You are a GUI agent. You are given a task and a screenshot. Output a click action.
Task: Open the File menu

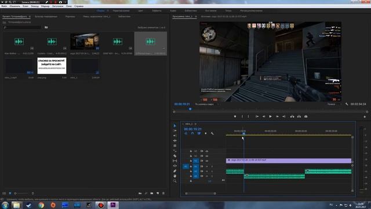(4, 6)
